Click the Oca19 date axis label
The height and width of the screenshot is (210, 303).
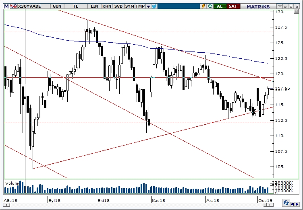266,200
